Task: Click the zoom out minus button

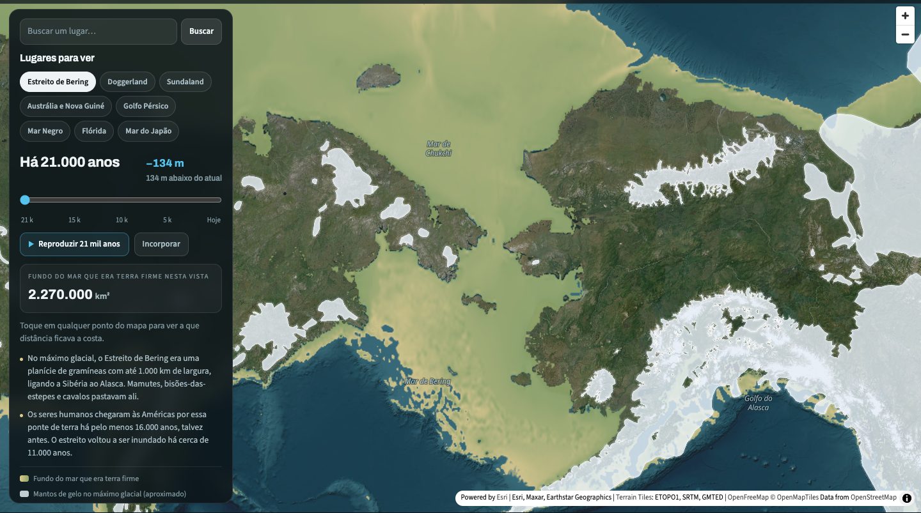Action: tap(905, 34)
